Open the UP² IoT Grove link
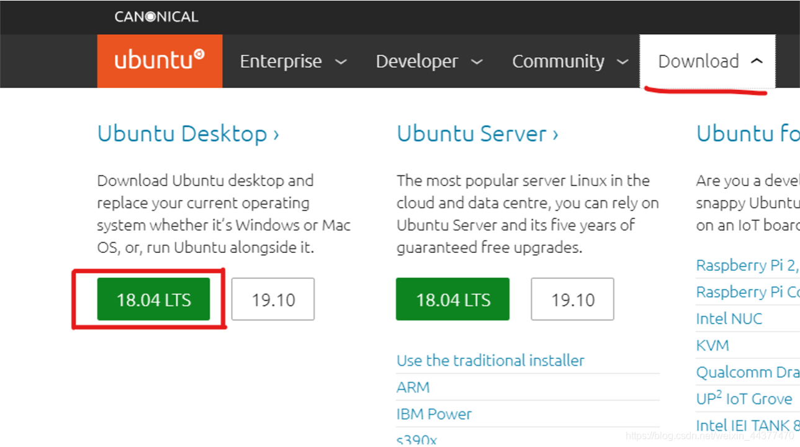Screen dimensions: 800x447 coord(744,398)
